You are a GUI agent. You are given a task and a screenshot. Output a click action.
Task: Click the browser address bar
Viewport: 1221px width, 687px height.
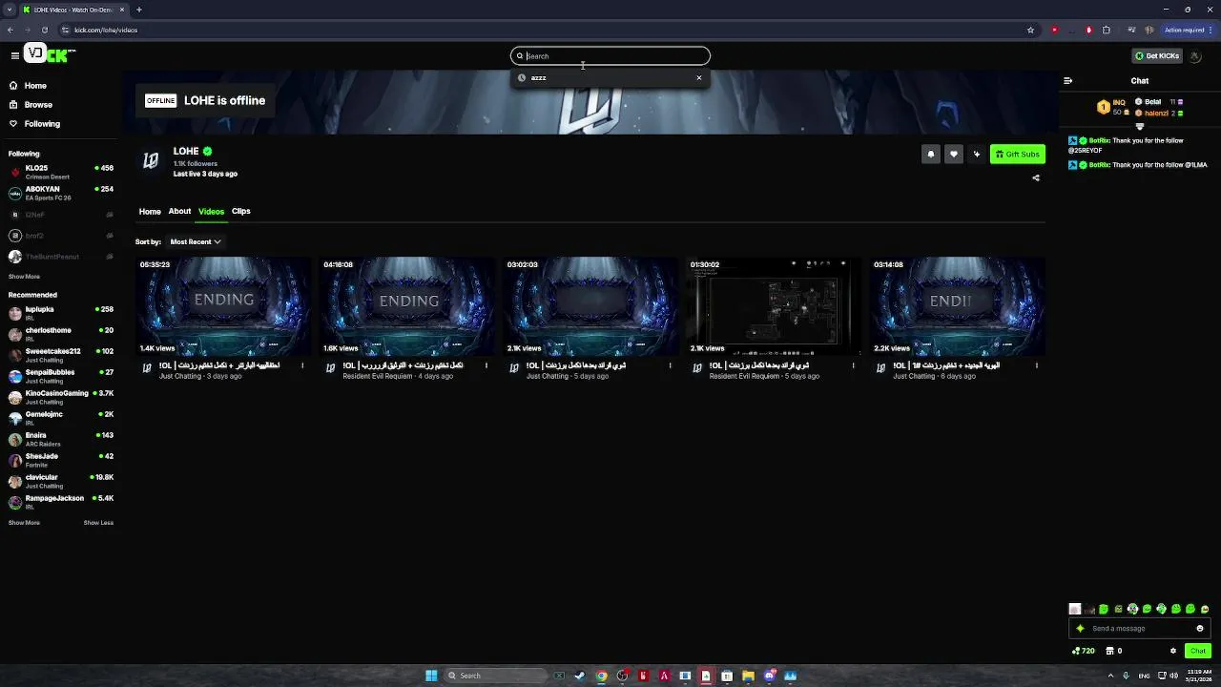pyautogui.click(x=544, y=30)
